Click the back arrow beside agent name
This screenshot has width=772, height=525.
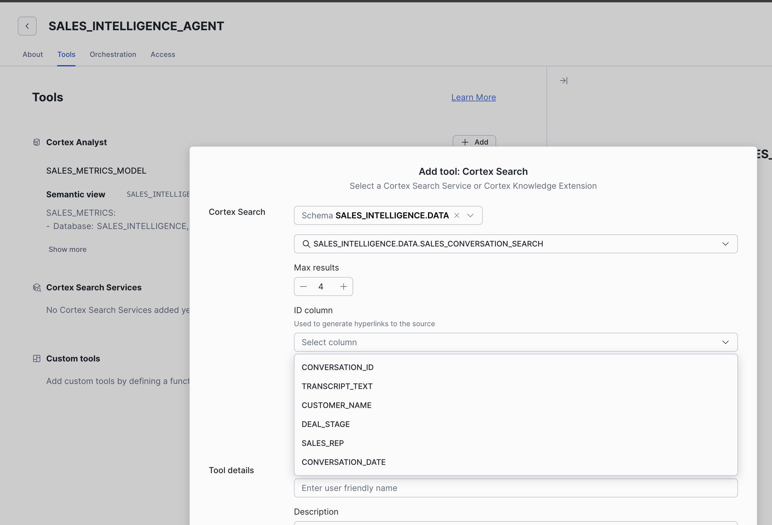pyautogui.click(x=27, y=26)
